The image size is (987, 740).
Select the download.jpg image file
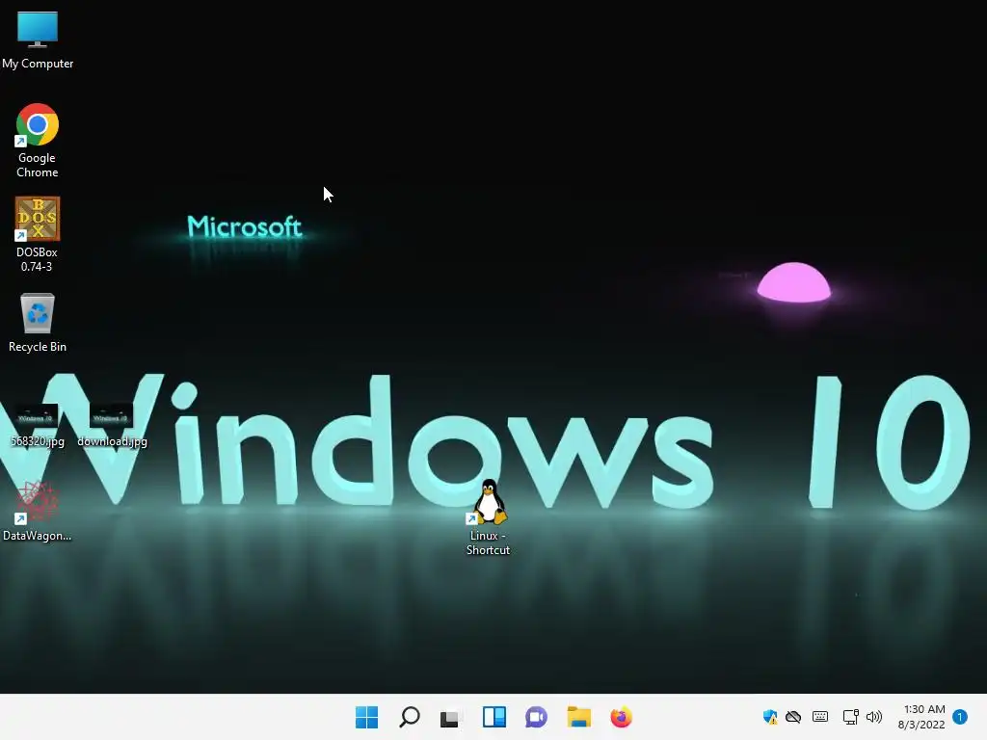tap(112, 425)
